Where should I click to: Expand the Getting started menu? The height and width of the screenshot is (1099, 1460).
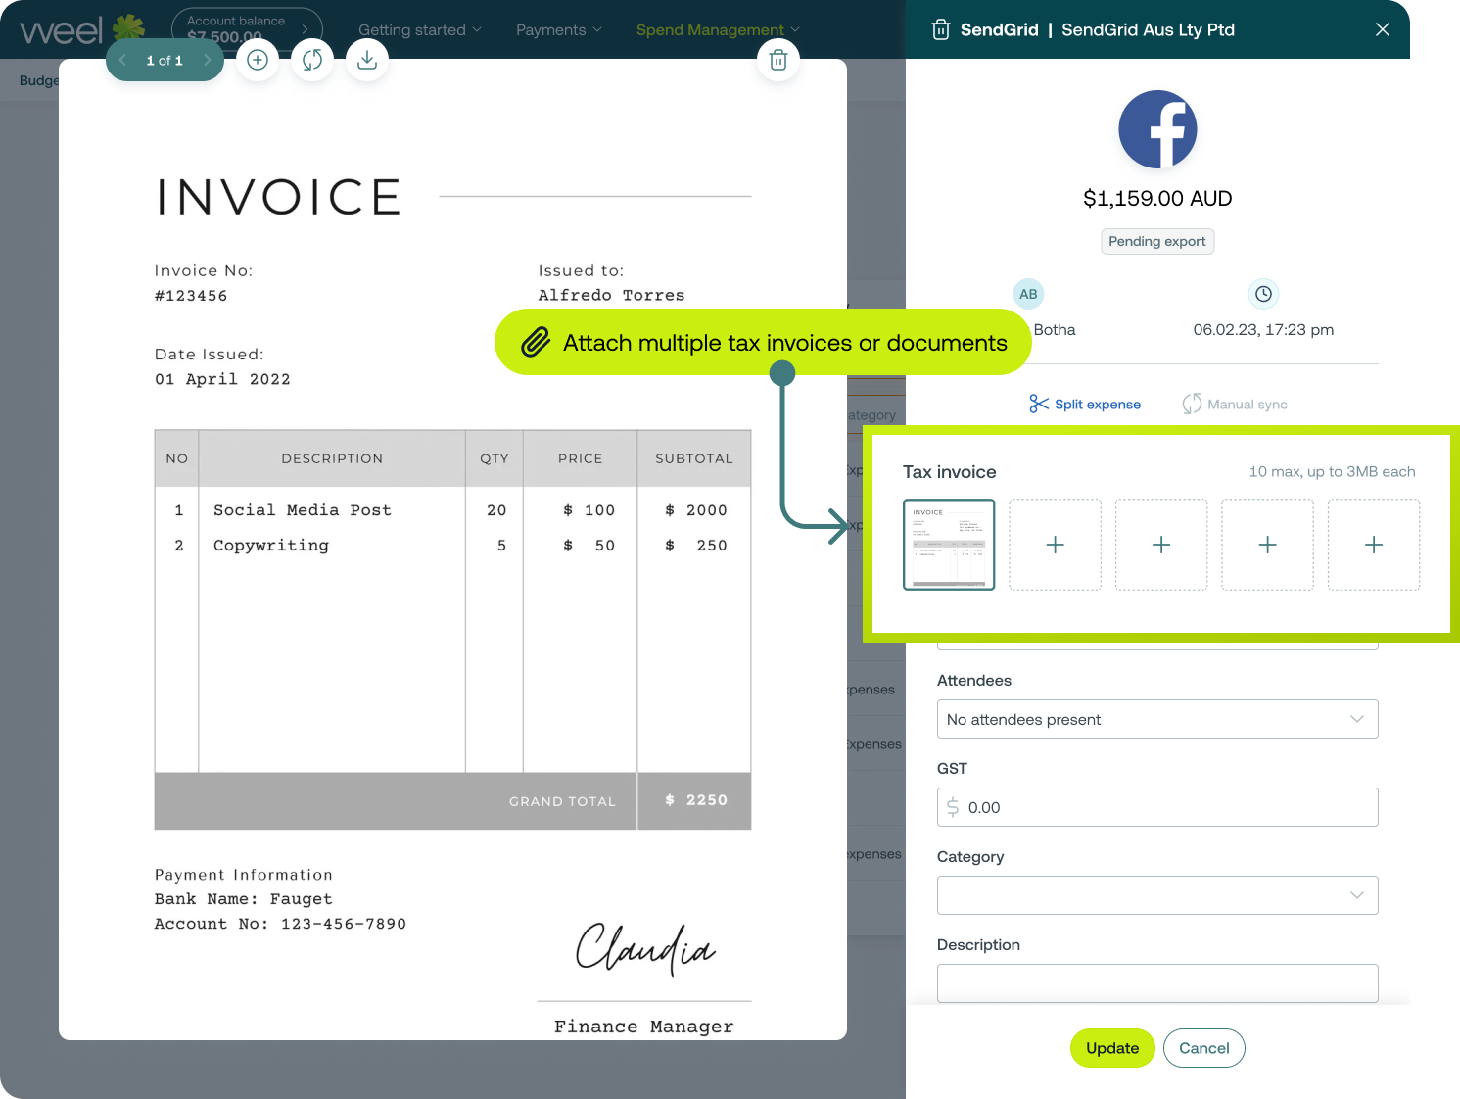(419, 30)
